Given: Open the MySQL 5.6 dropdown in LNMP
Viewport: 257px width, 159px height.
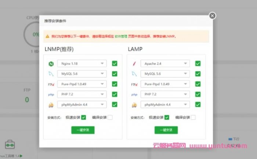Looking at the screenshot, I should 82,74.
